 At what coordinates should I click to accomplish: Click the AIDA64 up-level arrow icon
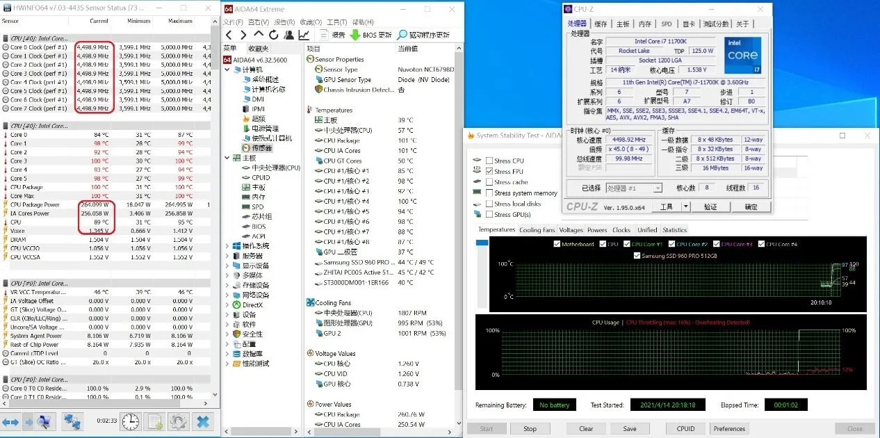coord(258,34)
